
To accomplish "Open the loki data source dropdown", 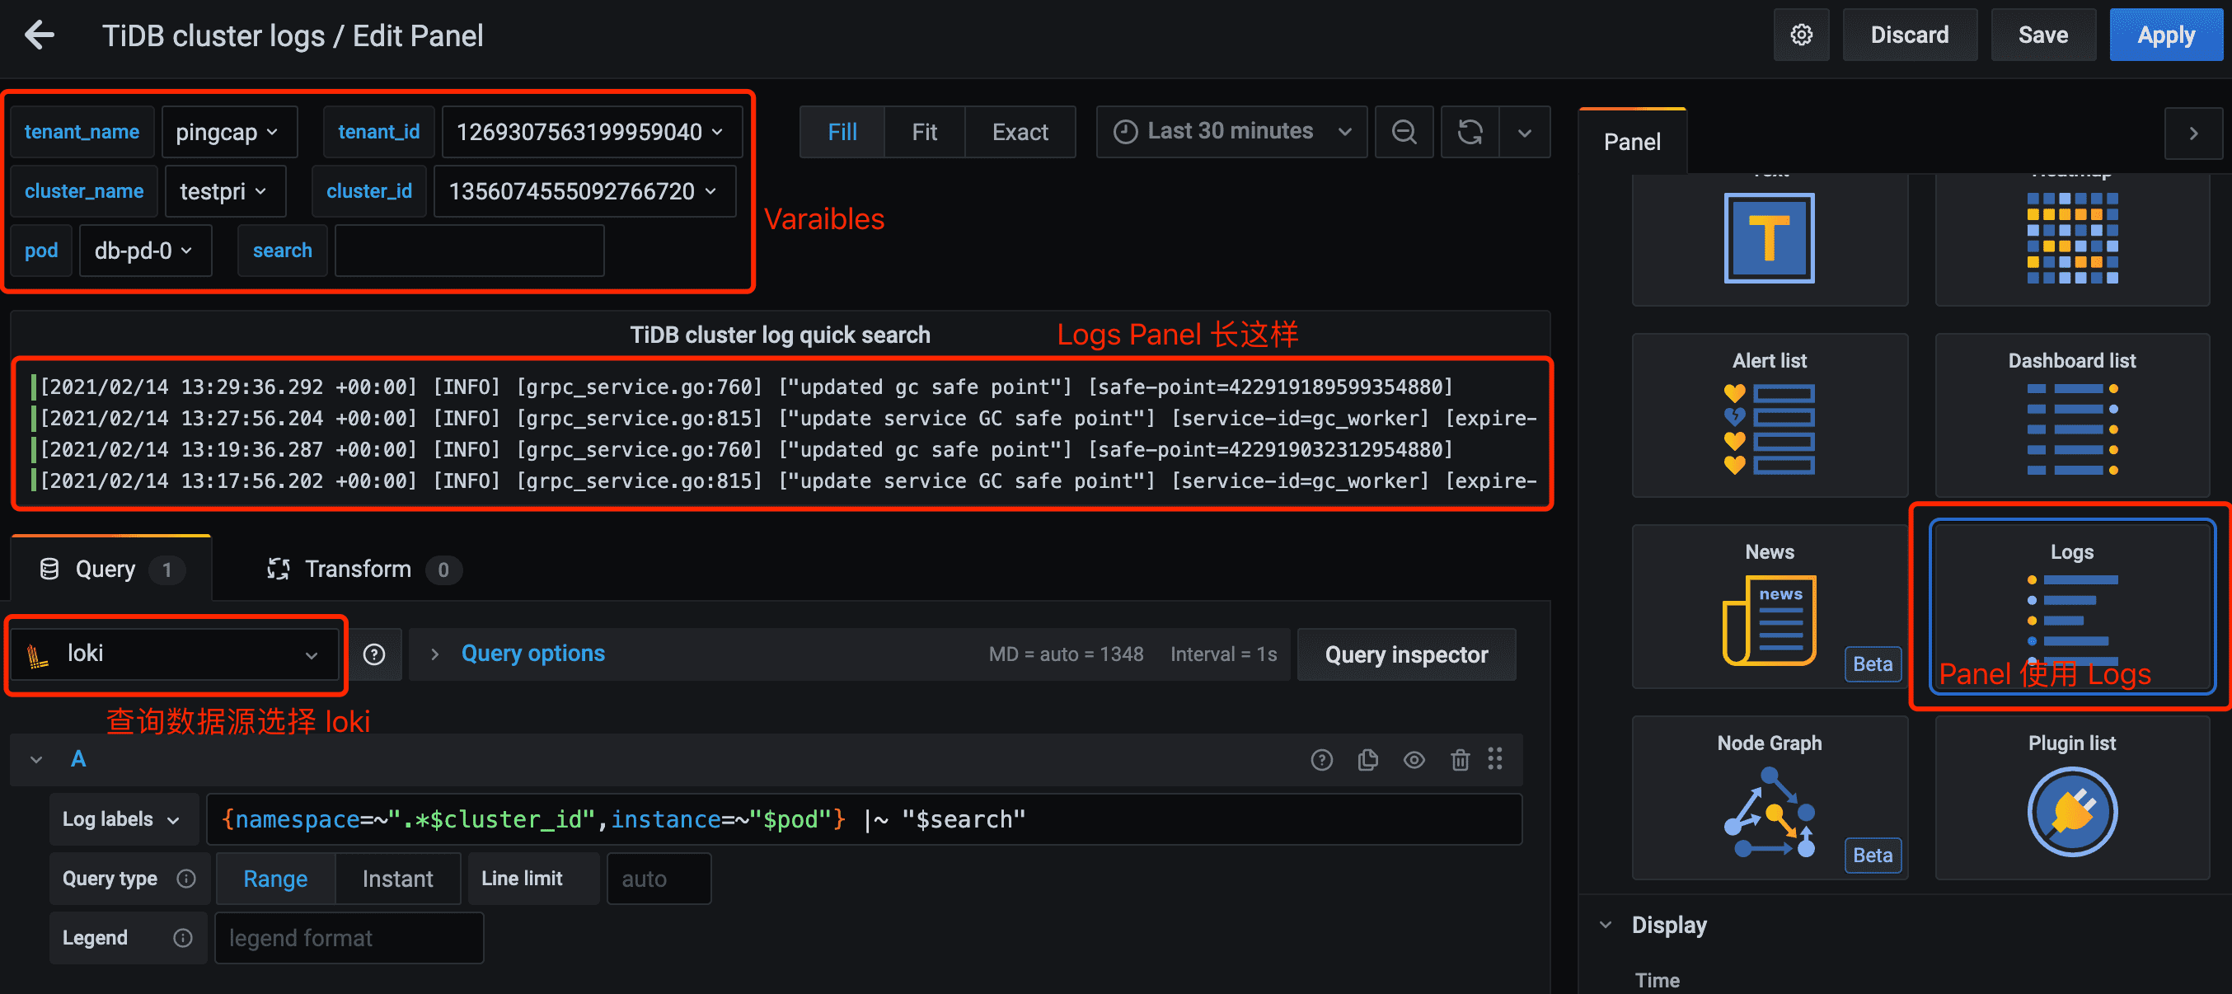I will (174, 654).
